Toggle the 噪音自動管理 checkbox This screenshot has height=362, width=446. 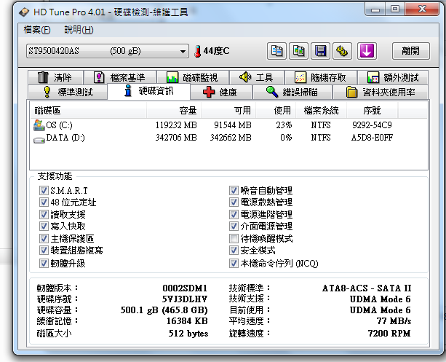(x=234, y=190)
